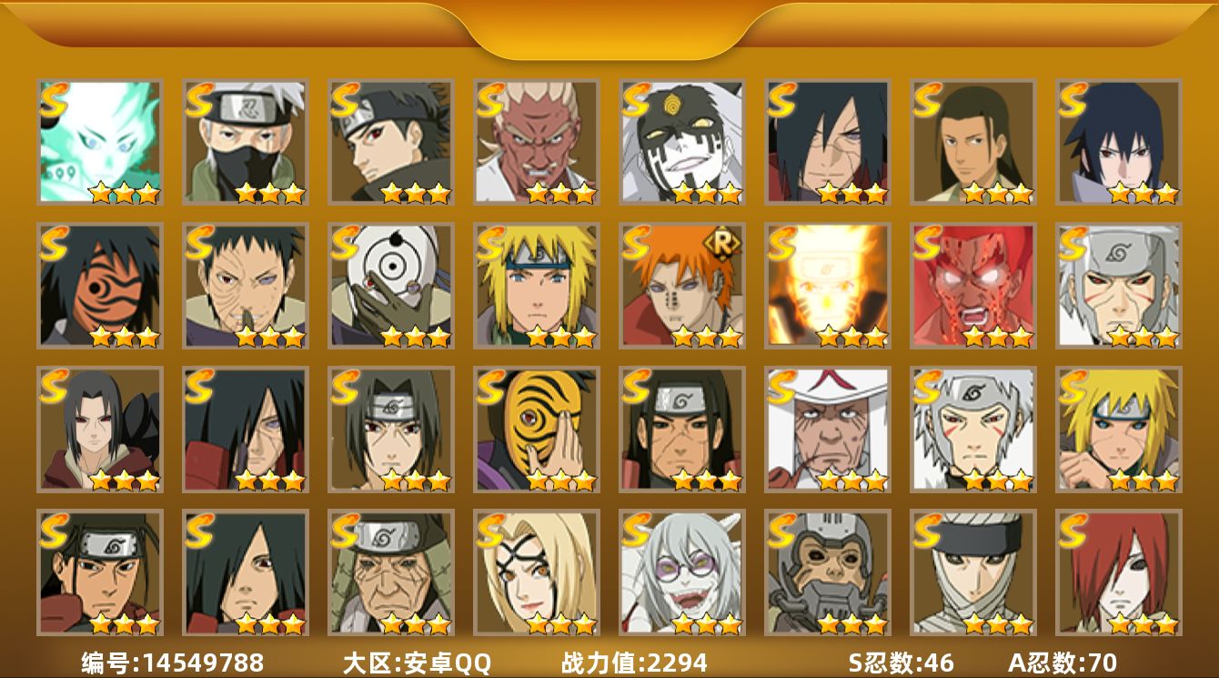The height and width of the screenshot is (678, 1219).
Task: Select the orange spiral-mask Tobi portrait
Action: [100, 286]
